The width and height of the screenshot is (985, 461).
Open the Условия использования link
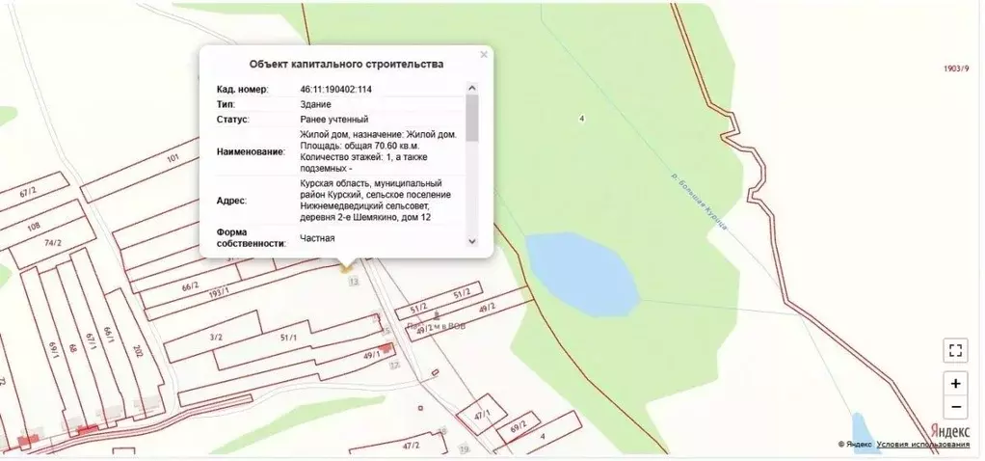click(x=924, y=445)
